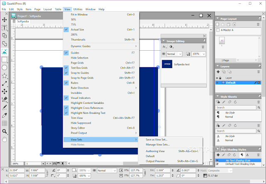
Task: Toggle visibility eye of Default layer
Action: 217,83
